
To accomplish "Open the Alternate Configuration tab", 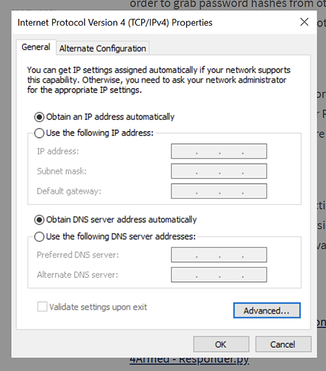I will (103, 48).
